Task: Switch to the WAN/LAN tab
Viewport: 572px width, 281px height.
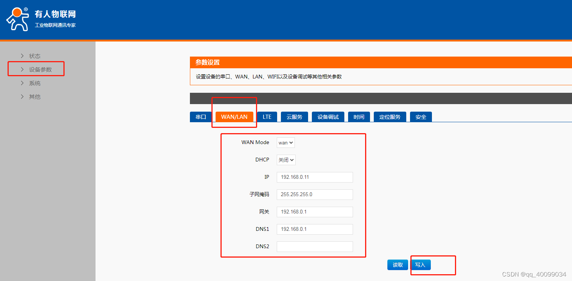Action: (x=234, y=117)
